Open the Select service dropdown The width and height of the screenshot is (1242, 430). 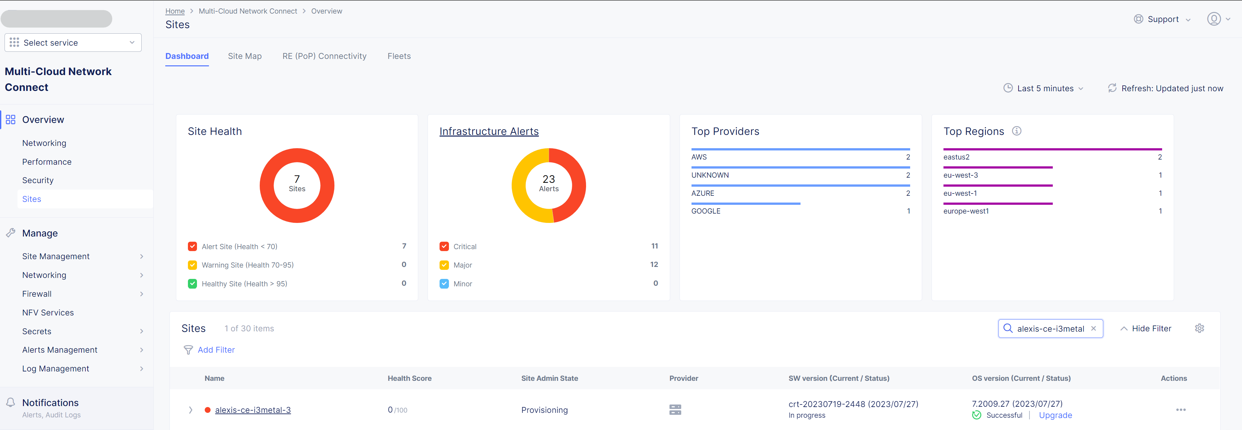[73, 43]
